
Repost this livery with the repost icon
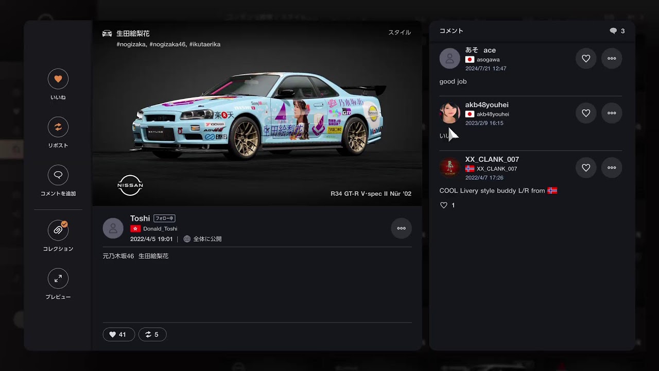coord(58,127)
